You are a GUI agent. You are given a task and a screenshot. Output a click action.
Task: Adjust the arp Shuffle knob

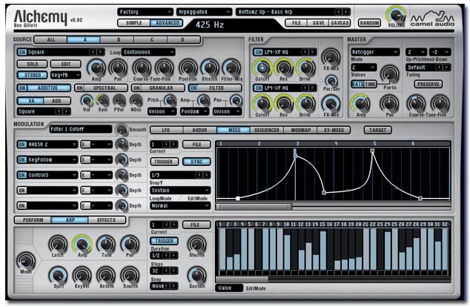(196, 244)
